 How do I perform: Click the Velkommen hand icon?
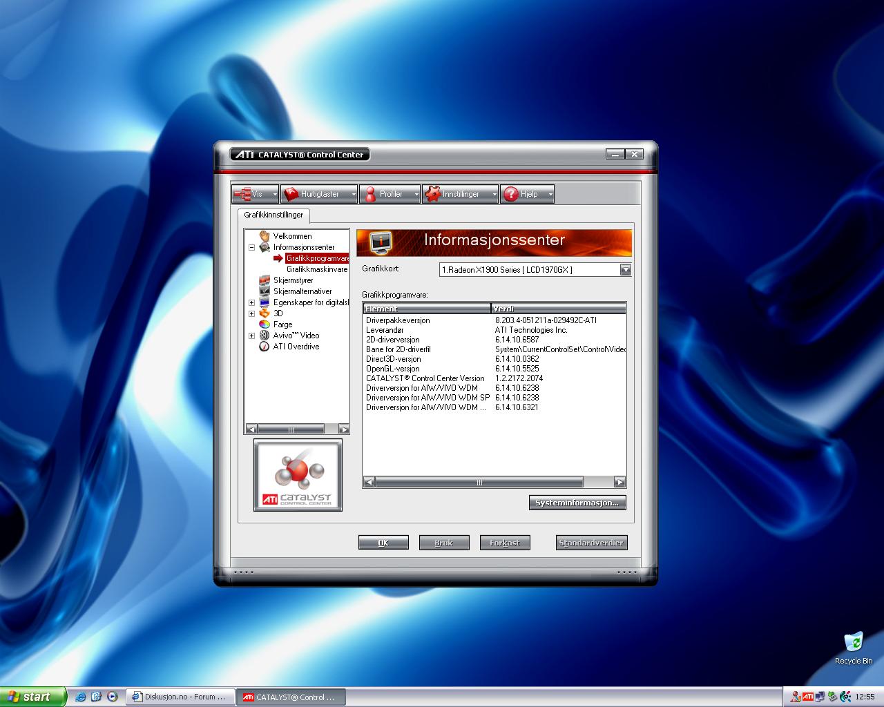point(264,236)
